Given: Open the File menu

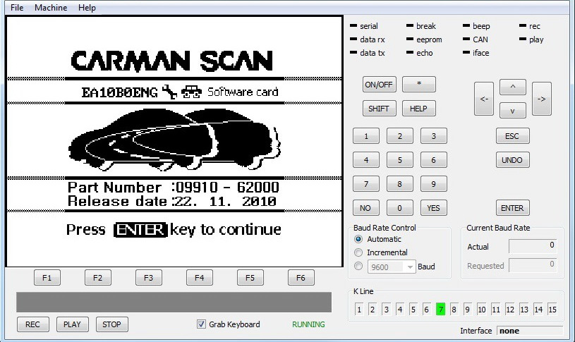Looking at the screenshot, I should pos(17,7).
